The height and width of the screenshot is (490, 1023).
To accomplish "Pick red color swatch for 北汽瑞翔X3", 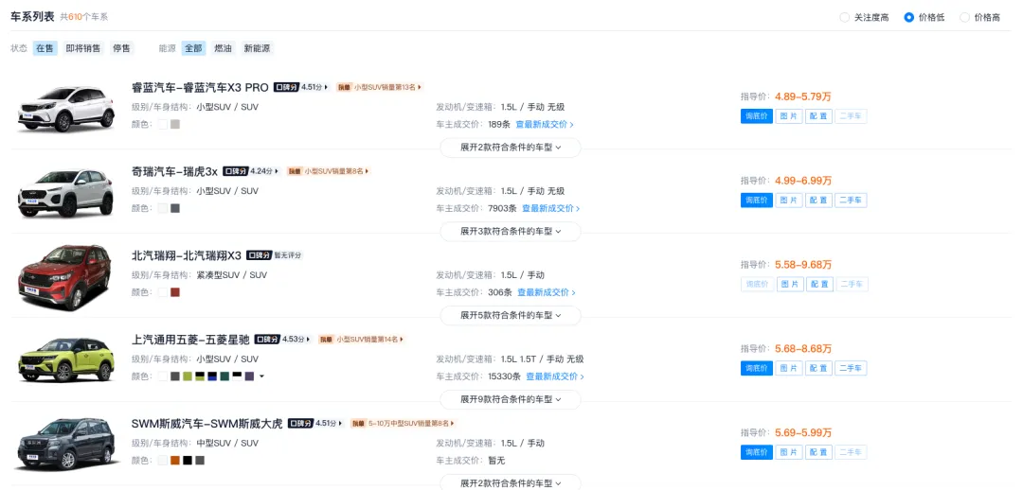I will 175,292.
